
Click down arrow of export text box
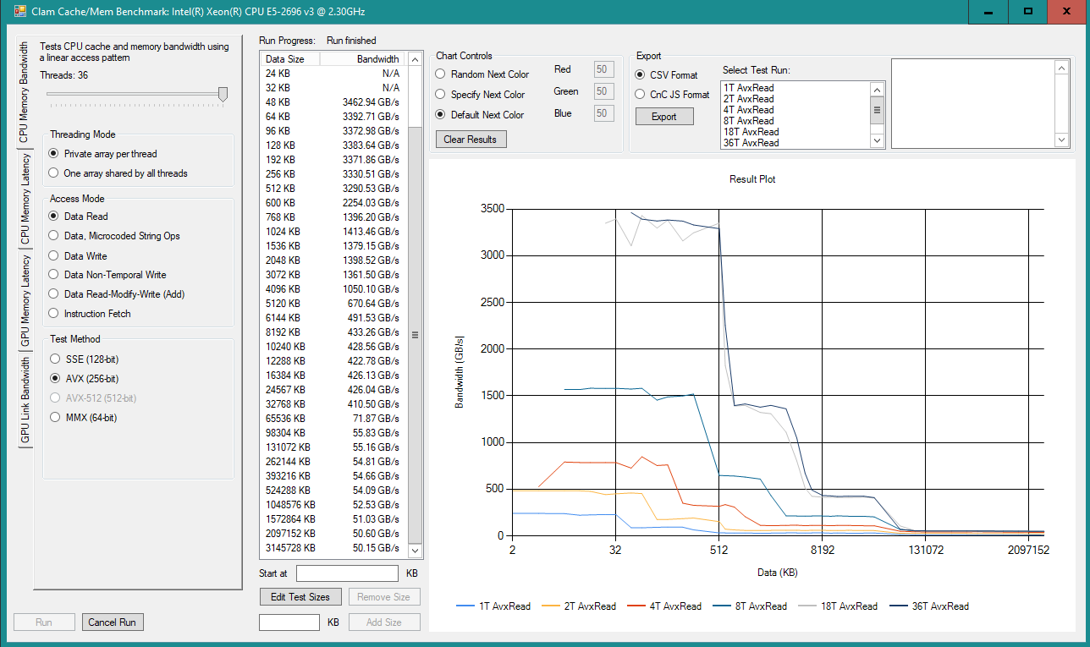[x=1061, y=140]
